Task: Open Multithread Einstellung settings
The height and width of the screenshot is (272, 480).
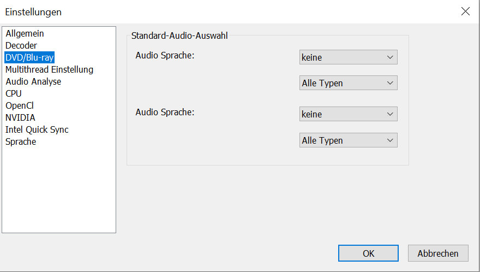Action: click(x=49, y=69)
